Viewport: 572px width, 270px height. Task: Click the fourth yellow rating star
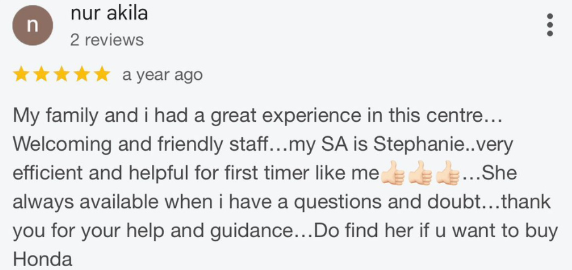[x=82, y=75]
